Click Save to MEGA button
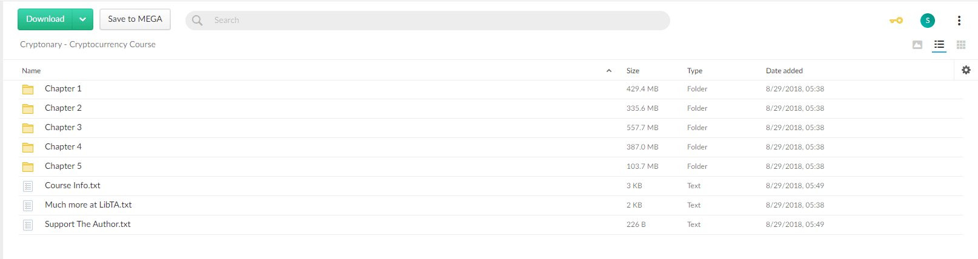The image size is (978, 259). [135, 19]
